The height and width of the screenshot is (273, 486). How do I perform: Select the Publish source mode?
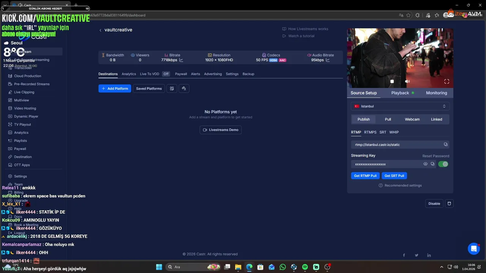363,119
